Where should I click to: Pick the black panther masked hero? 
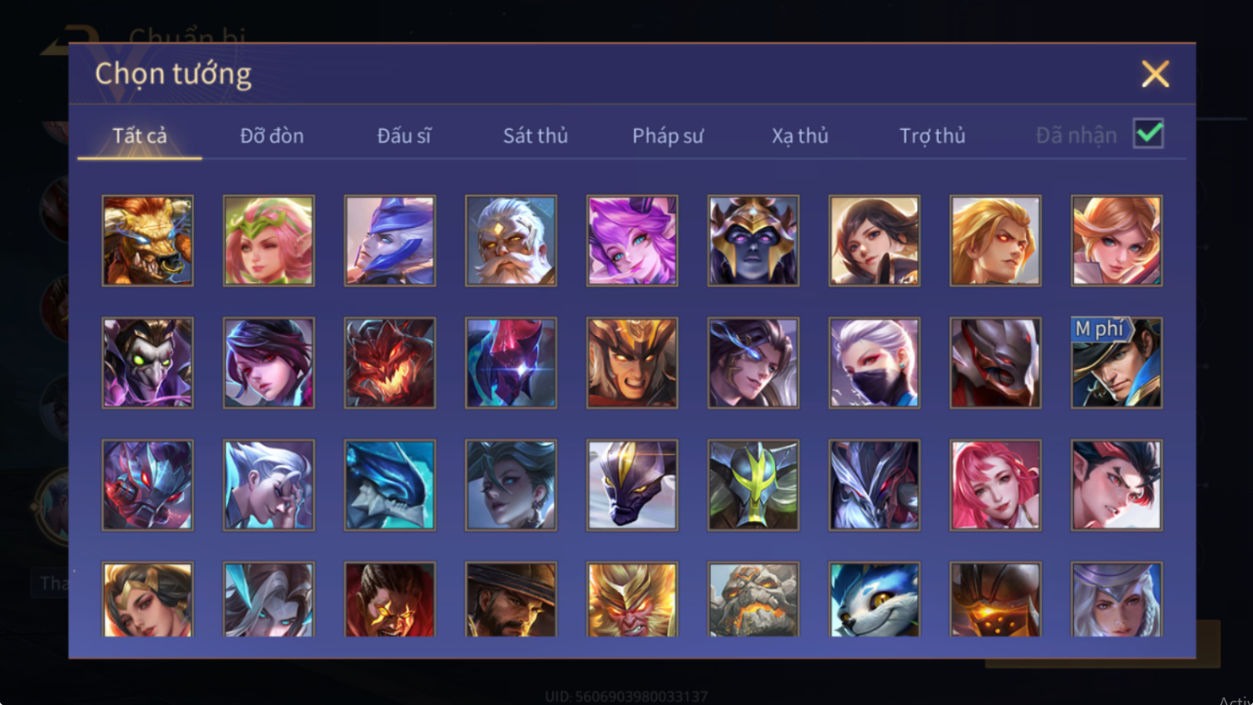coord(632,485)
